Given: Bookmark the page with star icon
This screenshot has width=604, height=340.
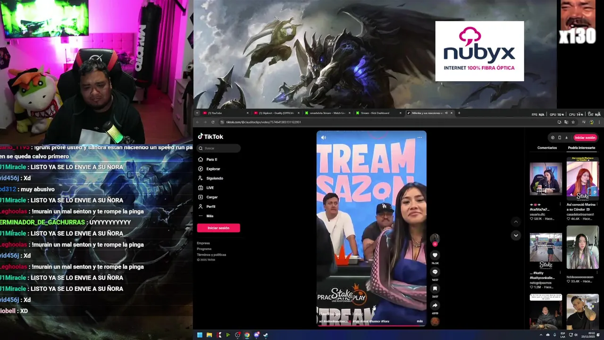Looking at the screenshot, I should click(x=573, y=122).
